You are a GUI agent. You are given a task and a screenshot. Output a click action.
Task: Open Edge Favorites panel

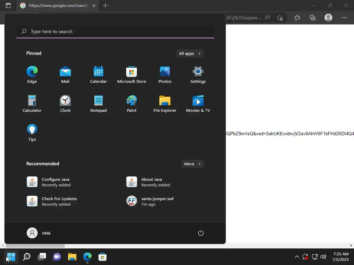coord(297,18)
